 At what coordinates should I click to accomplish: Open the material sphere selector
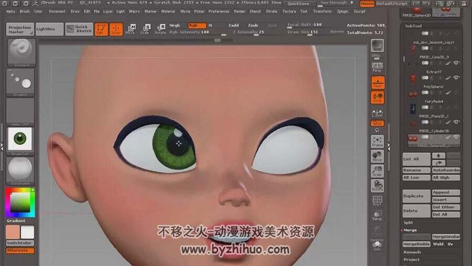(x=20, y=171)
